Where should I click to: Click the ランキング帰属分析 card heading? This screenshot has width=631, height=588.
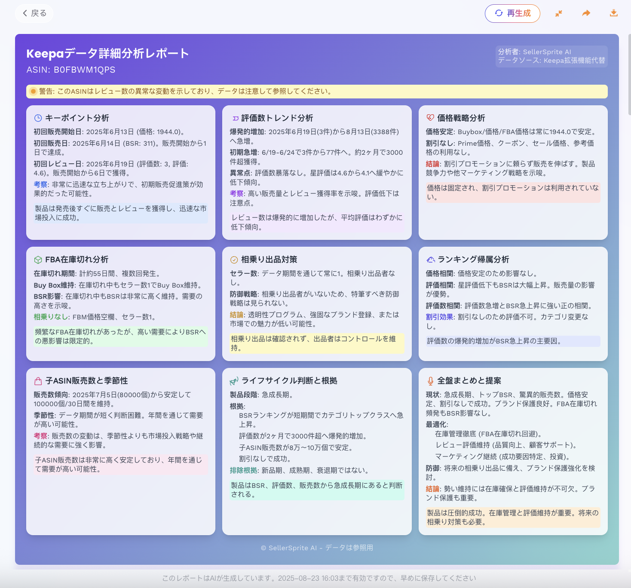coord(473,260)
